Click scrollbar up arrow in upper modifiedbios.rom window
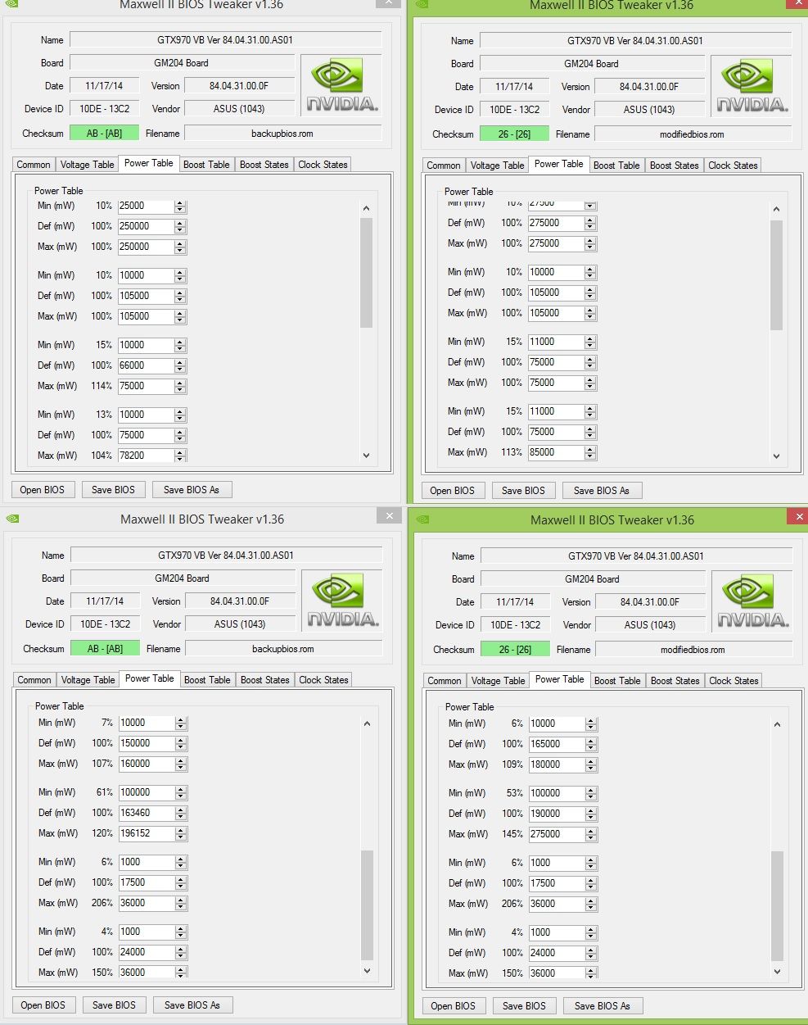 click(776, 209)
